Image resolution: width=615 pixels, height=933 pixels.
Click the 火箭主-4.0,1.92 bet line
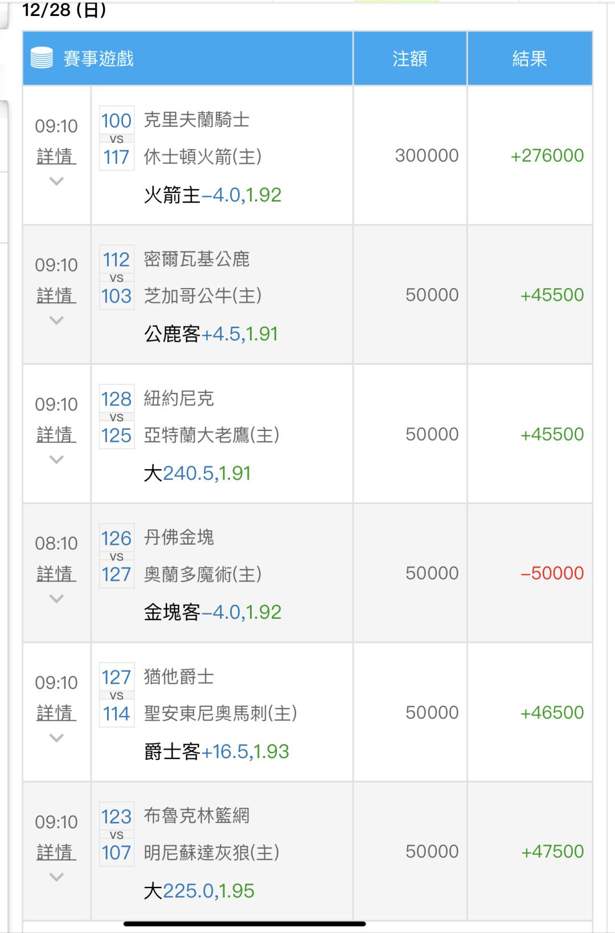tap(212, 195)
